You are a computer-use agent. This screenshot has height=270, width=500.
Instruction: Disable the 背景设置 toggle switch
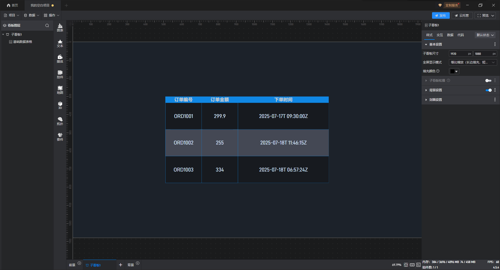(488, 90)
